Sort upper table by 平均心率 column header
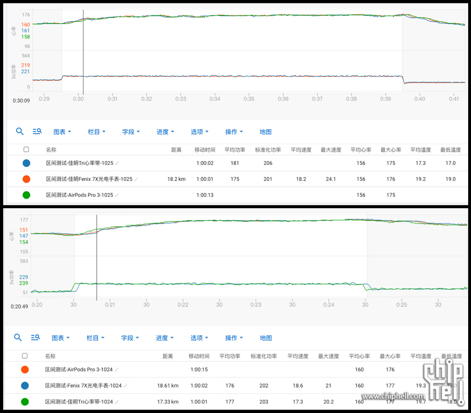The height and width of the screenshot is (413, 471). [361, 150]
